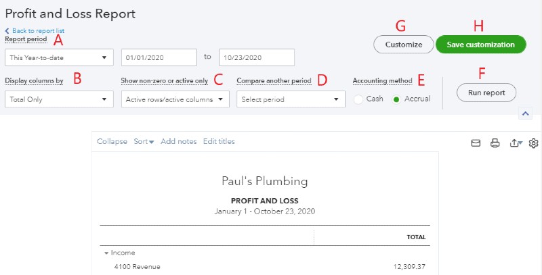Open the Sort dropdown
Image resolution: width=542 pixels, height=275 pixels.
(x=144, y=141)
